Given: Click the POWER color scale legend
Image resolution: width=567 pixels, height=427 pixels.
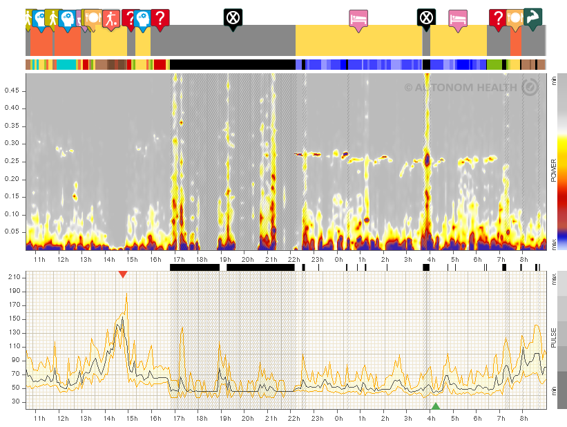Looking at the screenshot, I should pyautogui.click(x=552, y=162).
